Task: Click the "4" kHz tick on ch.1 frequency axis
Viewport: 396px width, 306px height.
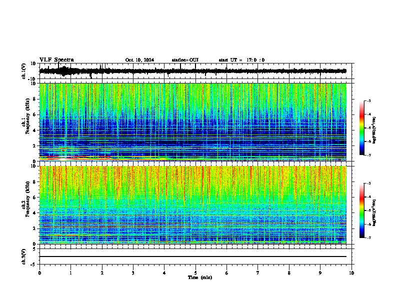Action: coord(35,130)
